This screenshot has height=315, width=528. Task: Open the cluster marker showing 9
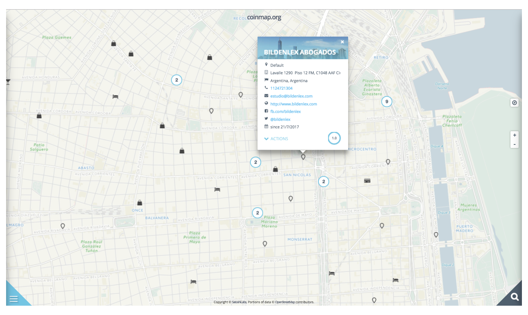point(387,101)
